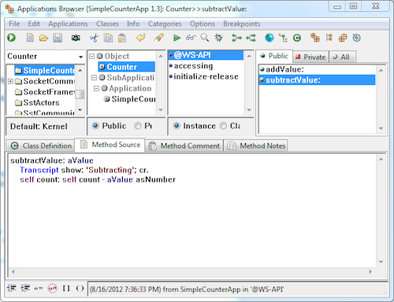Open the Categories menu
The image size is (394, 302).
(x=165, y=24)
